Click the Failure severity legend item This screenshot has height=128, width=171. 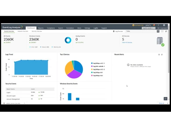click(x=44, y=47)
